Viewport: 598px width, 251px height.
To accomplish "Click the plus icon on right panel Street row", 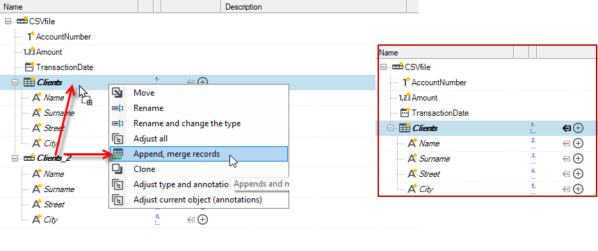I will 579,174.
